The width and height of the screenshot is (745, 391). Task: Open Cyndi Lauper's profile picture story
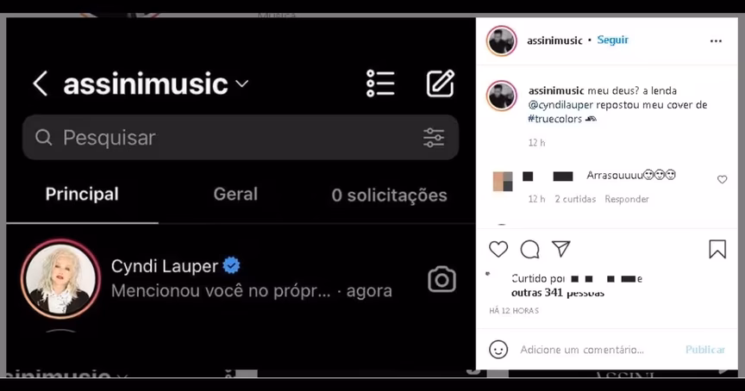click(61, 278)
